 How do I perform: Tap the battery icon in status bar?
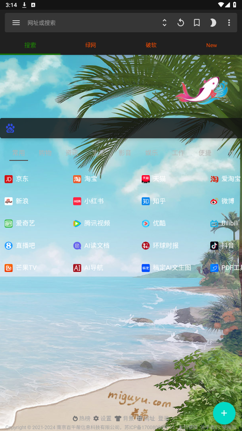[234, 5]
